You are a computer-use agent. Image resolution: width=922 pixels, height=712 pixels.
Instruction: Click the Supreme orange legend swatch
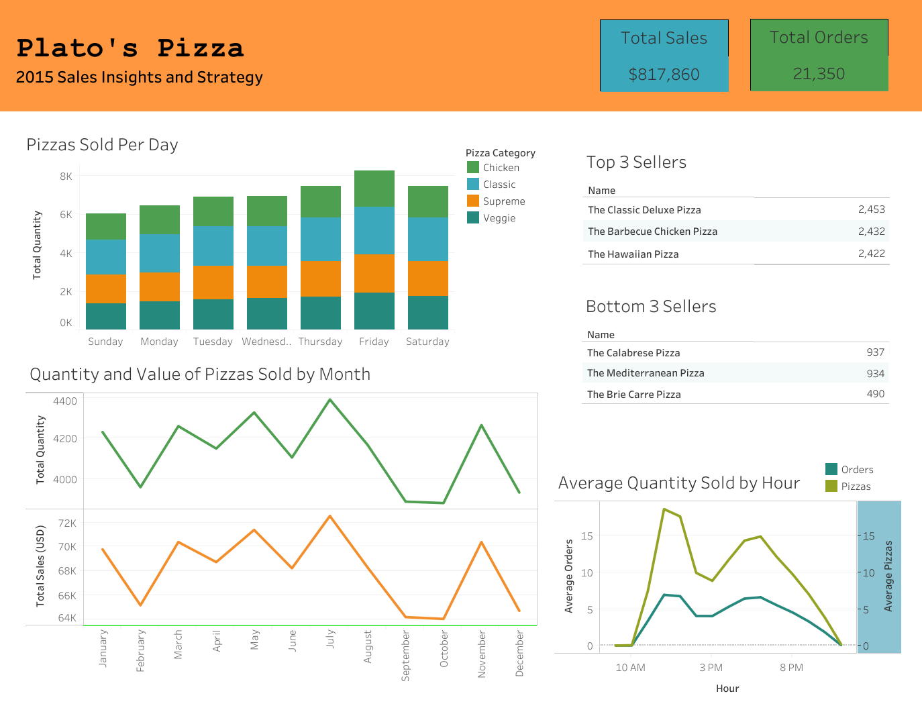[x=473, y=201]
